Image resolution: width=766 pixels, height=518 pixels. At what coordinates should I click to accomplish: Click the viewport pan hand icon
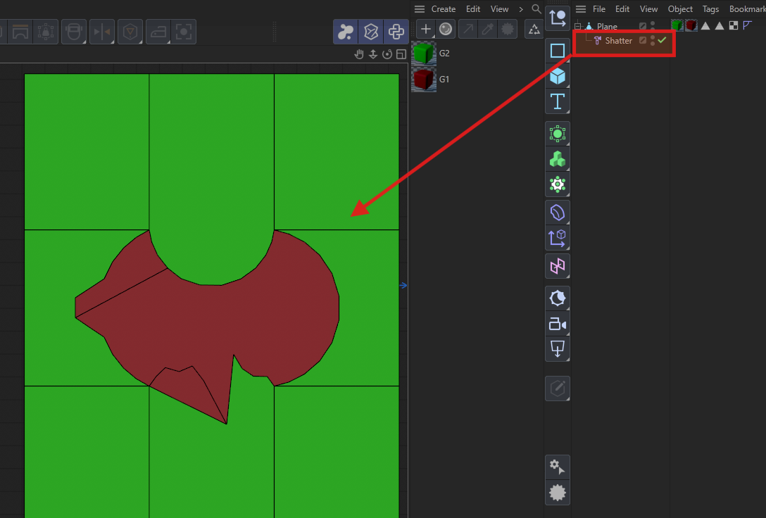pyautogui.click(x=359, y=55)
